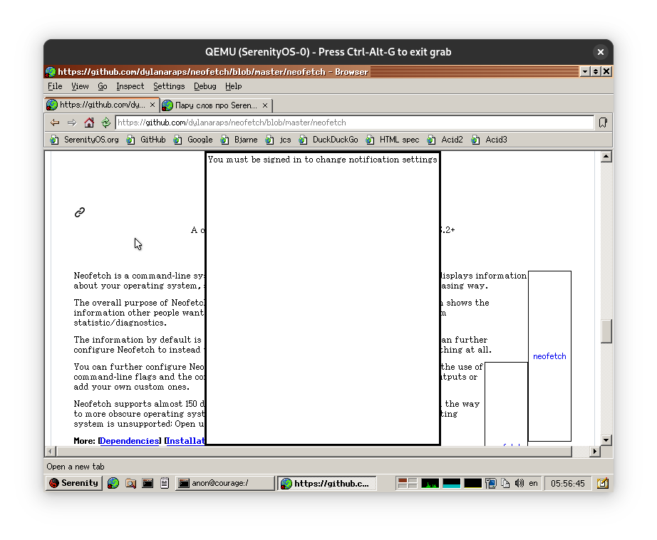This screenshot has height=540, width=657.
Task: Click the horizontal scrollbar right arrow
Action: coord(594,451)
